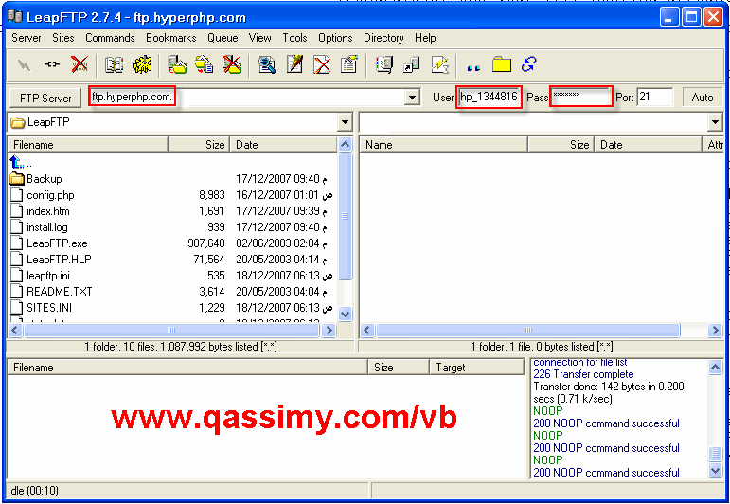Image resolution: width=730 pixels, height=504 pixels.
Task: Click the red-crossed Abort connection icon
Action: [x=80, y=64]
